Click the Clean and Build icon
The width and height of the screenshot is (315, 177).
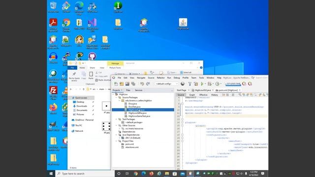(x=196, y=84)
